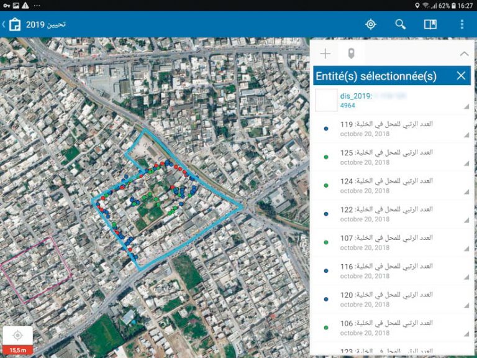Screen dimensions: 477x358
Task: Tap green dot symbol of entry 107
Action: pos(326,242)
